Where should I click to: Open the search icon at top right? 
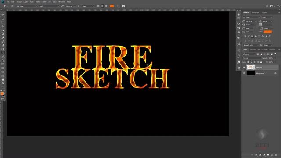[267, 6]
